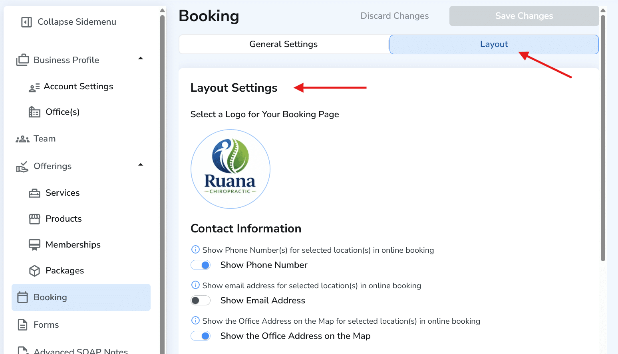This screenshot has height=354, width=618.
Task: Click the Products storefront icon
Action: point(34,219)
